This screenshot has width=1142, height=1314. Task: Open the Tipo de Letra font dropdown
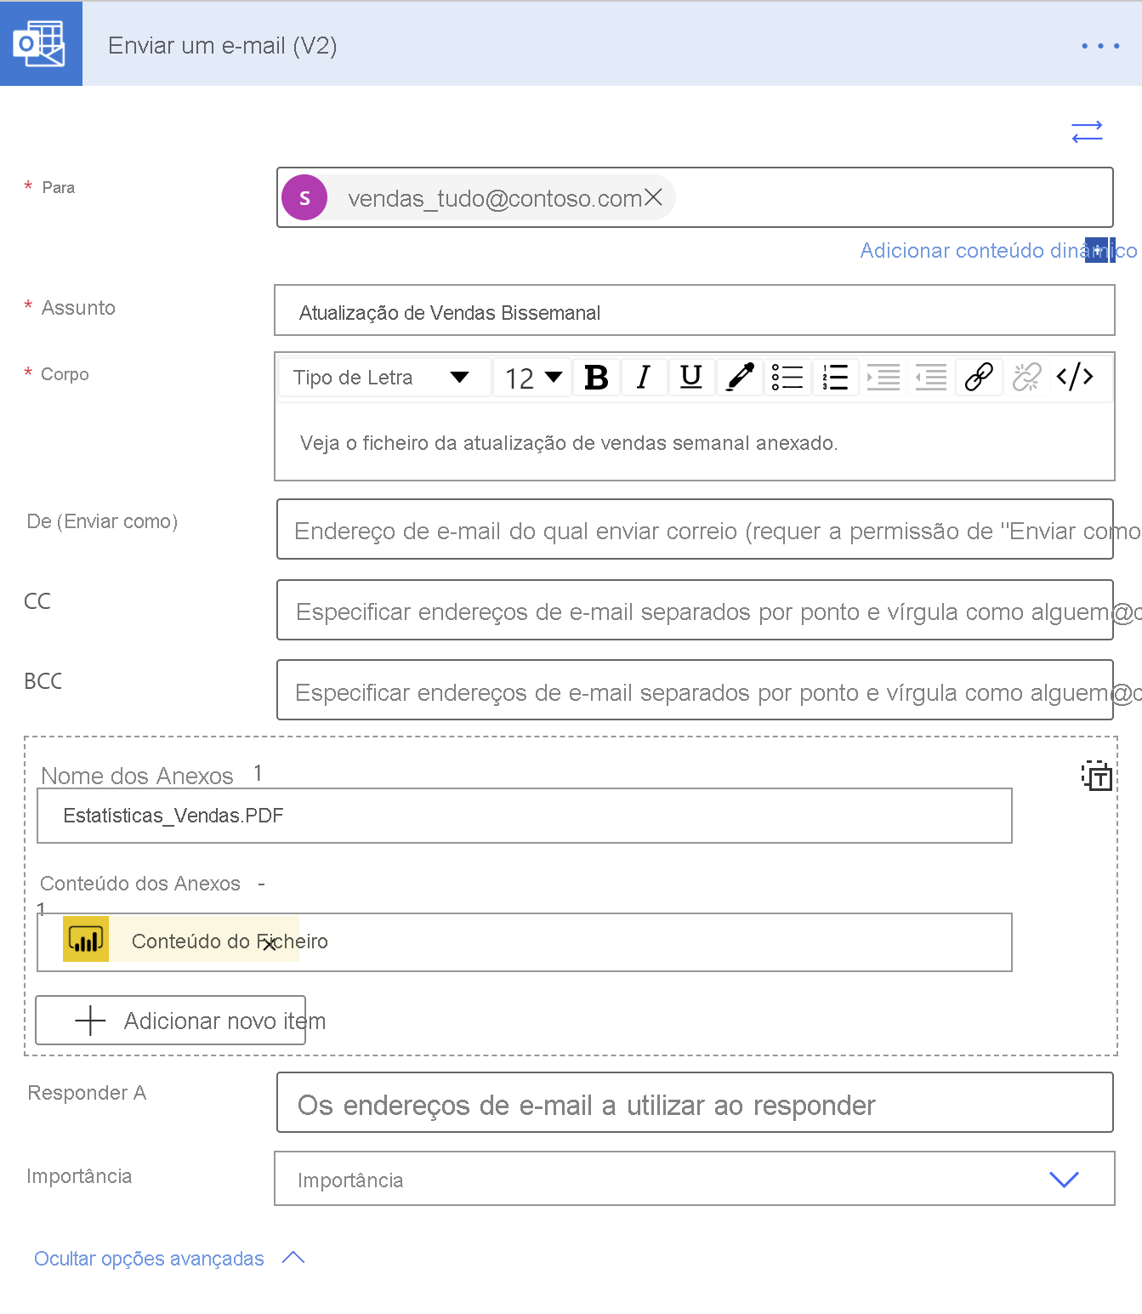(x=385, y=378)
